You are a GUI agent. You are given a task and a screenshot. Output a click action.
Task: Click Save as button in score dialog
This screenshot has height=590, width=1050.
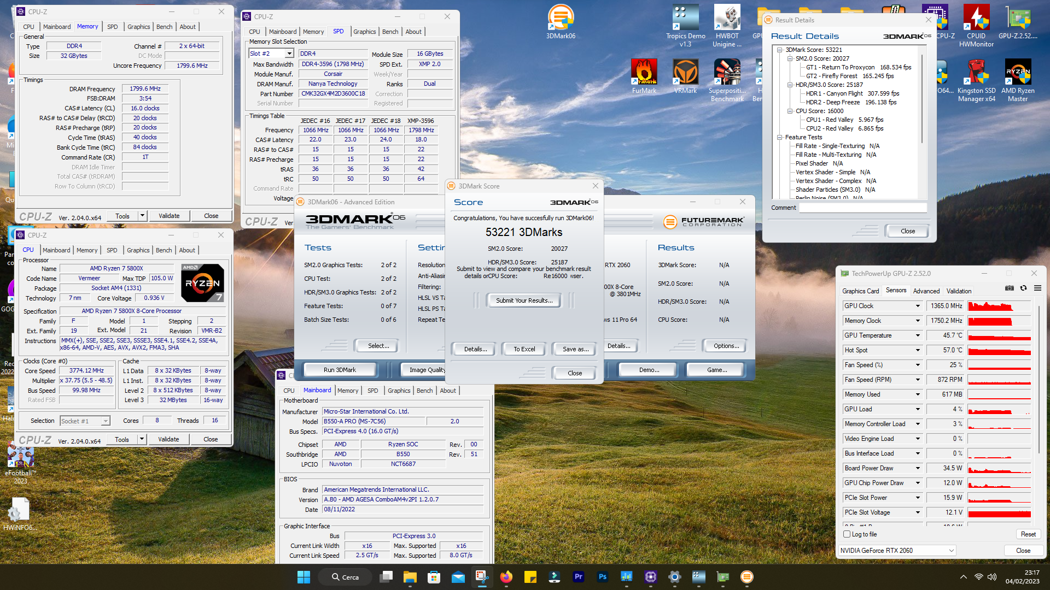pos(575,349)
